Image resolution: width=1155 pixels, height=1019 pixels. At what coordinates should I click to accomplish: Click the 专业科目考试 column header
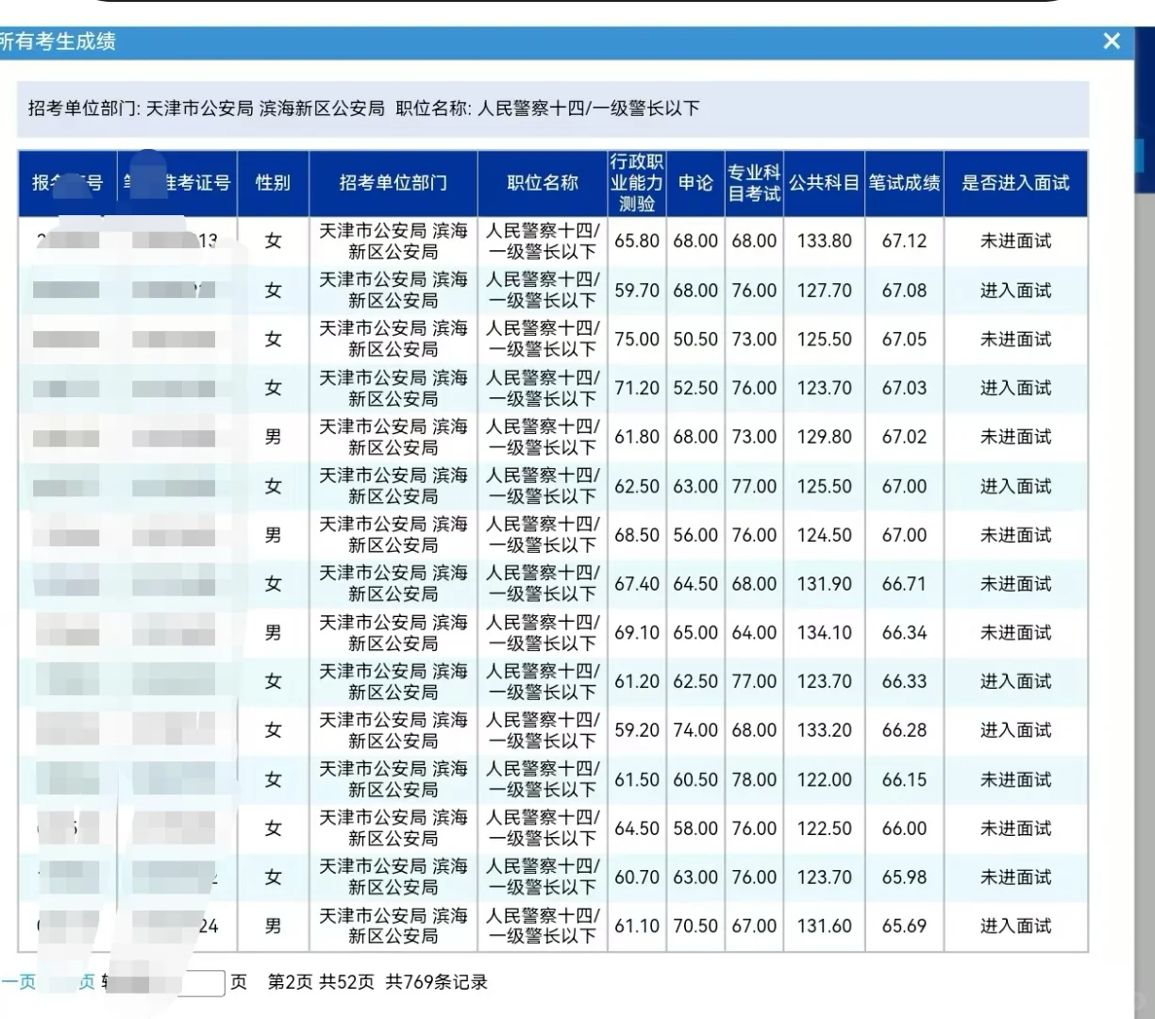click(x=754, y=183)
